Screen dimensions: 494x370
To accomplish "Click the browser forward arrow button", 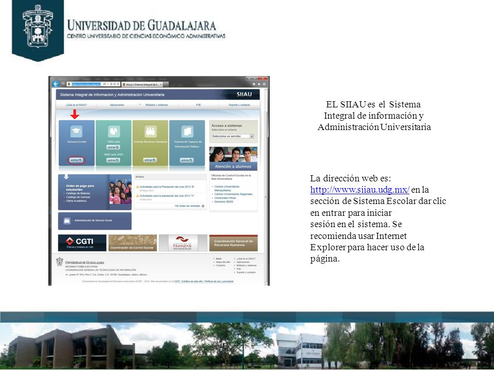I will point(63,84).
